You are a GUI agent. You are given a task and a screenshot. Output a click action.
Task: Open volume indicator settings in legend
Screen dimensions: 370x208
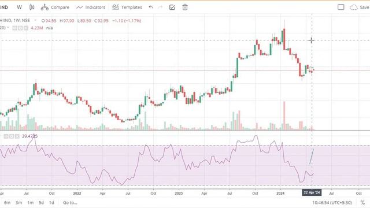(x=20, y=28)
